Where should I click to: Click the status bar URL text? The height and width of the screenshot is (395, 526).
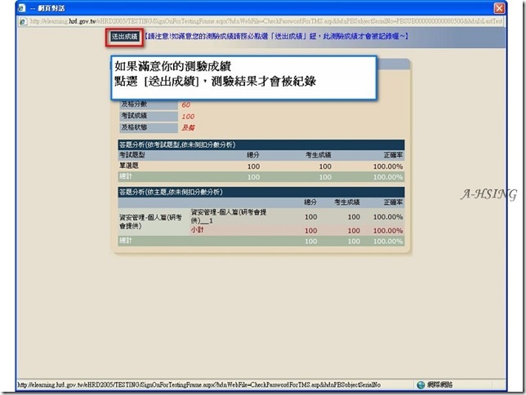199,384
